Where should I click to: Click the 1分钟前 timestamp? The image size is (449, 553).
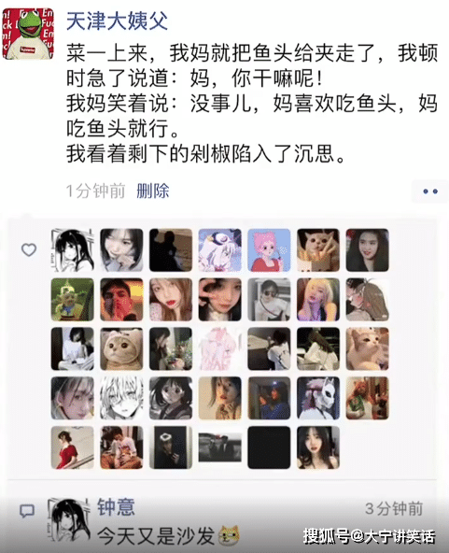[95, 191]
